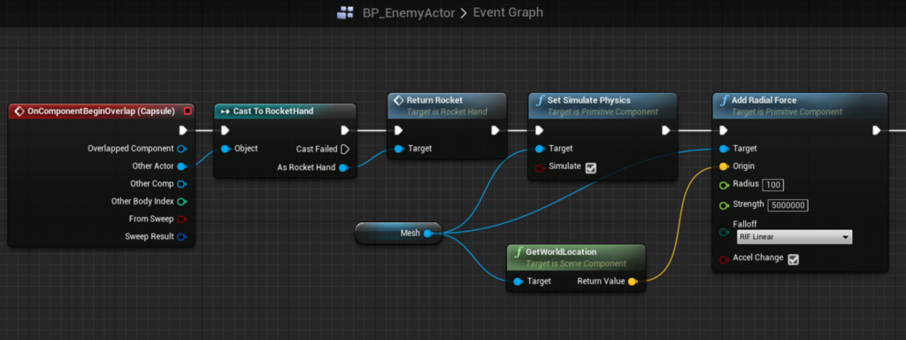Toggle the Accel Change checkbox
The width and height of the screenshot is (906, 340).
tap(794, 259)
